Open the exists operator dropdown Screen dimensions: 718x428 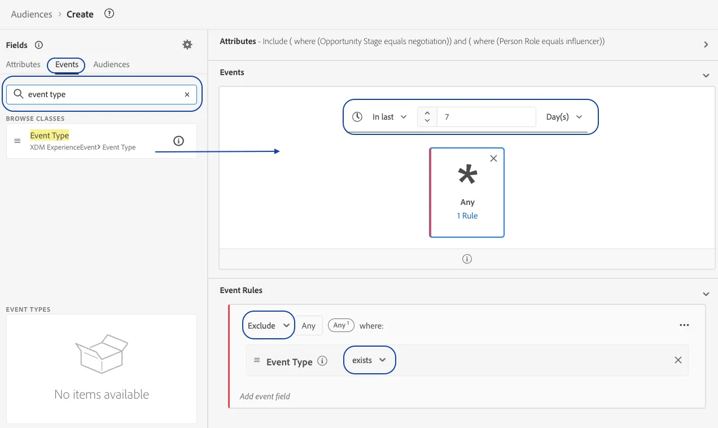(369, 360)
